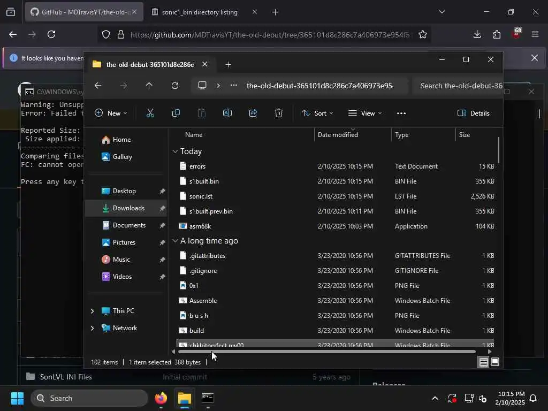Open Firefox extensions puzzle icon
The width and height of the screenshot is (548, 411).
coord(497,34)
